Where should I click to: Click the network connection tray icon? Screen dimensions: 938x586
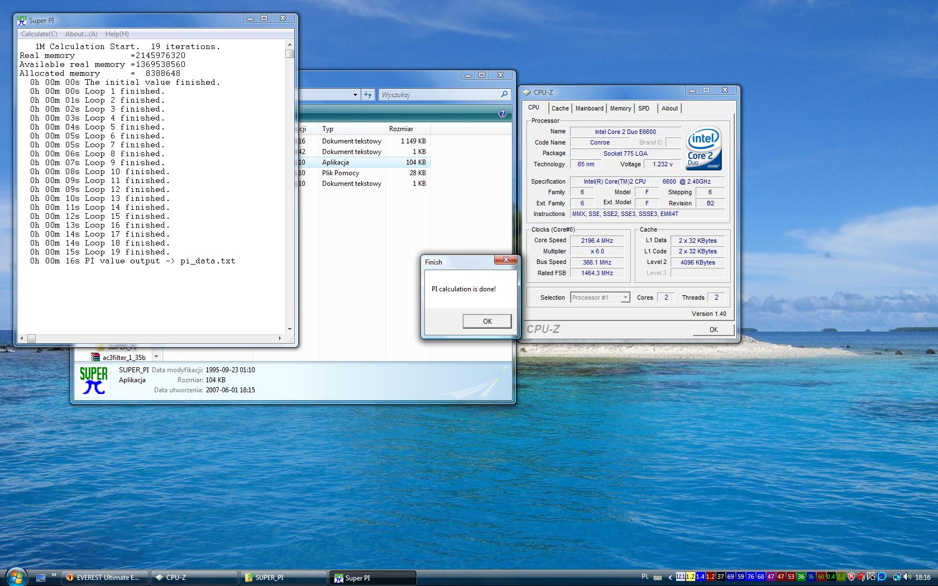coord(897,577)
